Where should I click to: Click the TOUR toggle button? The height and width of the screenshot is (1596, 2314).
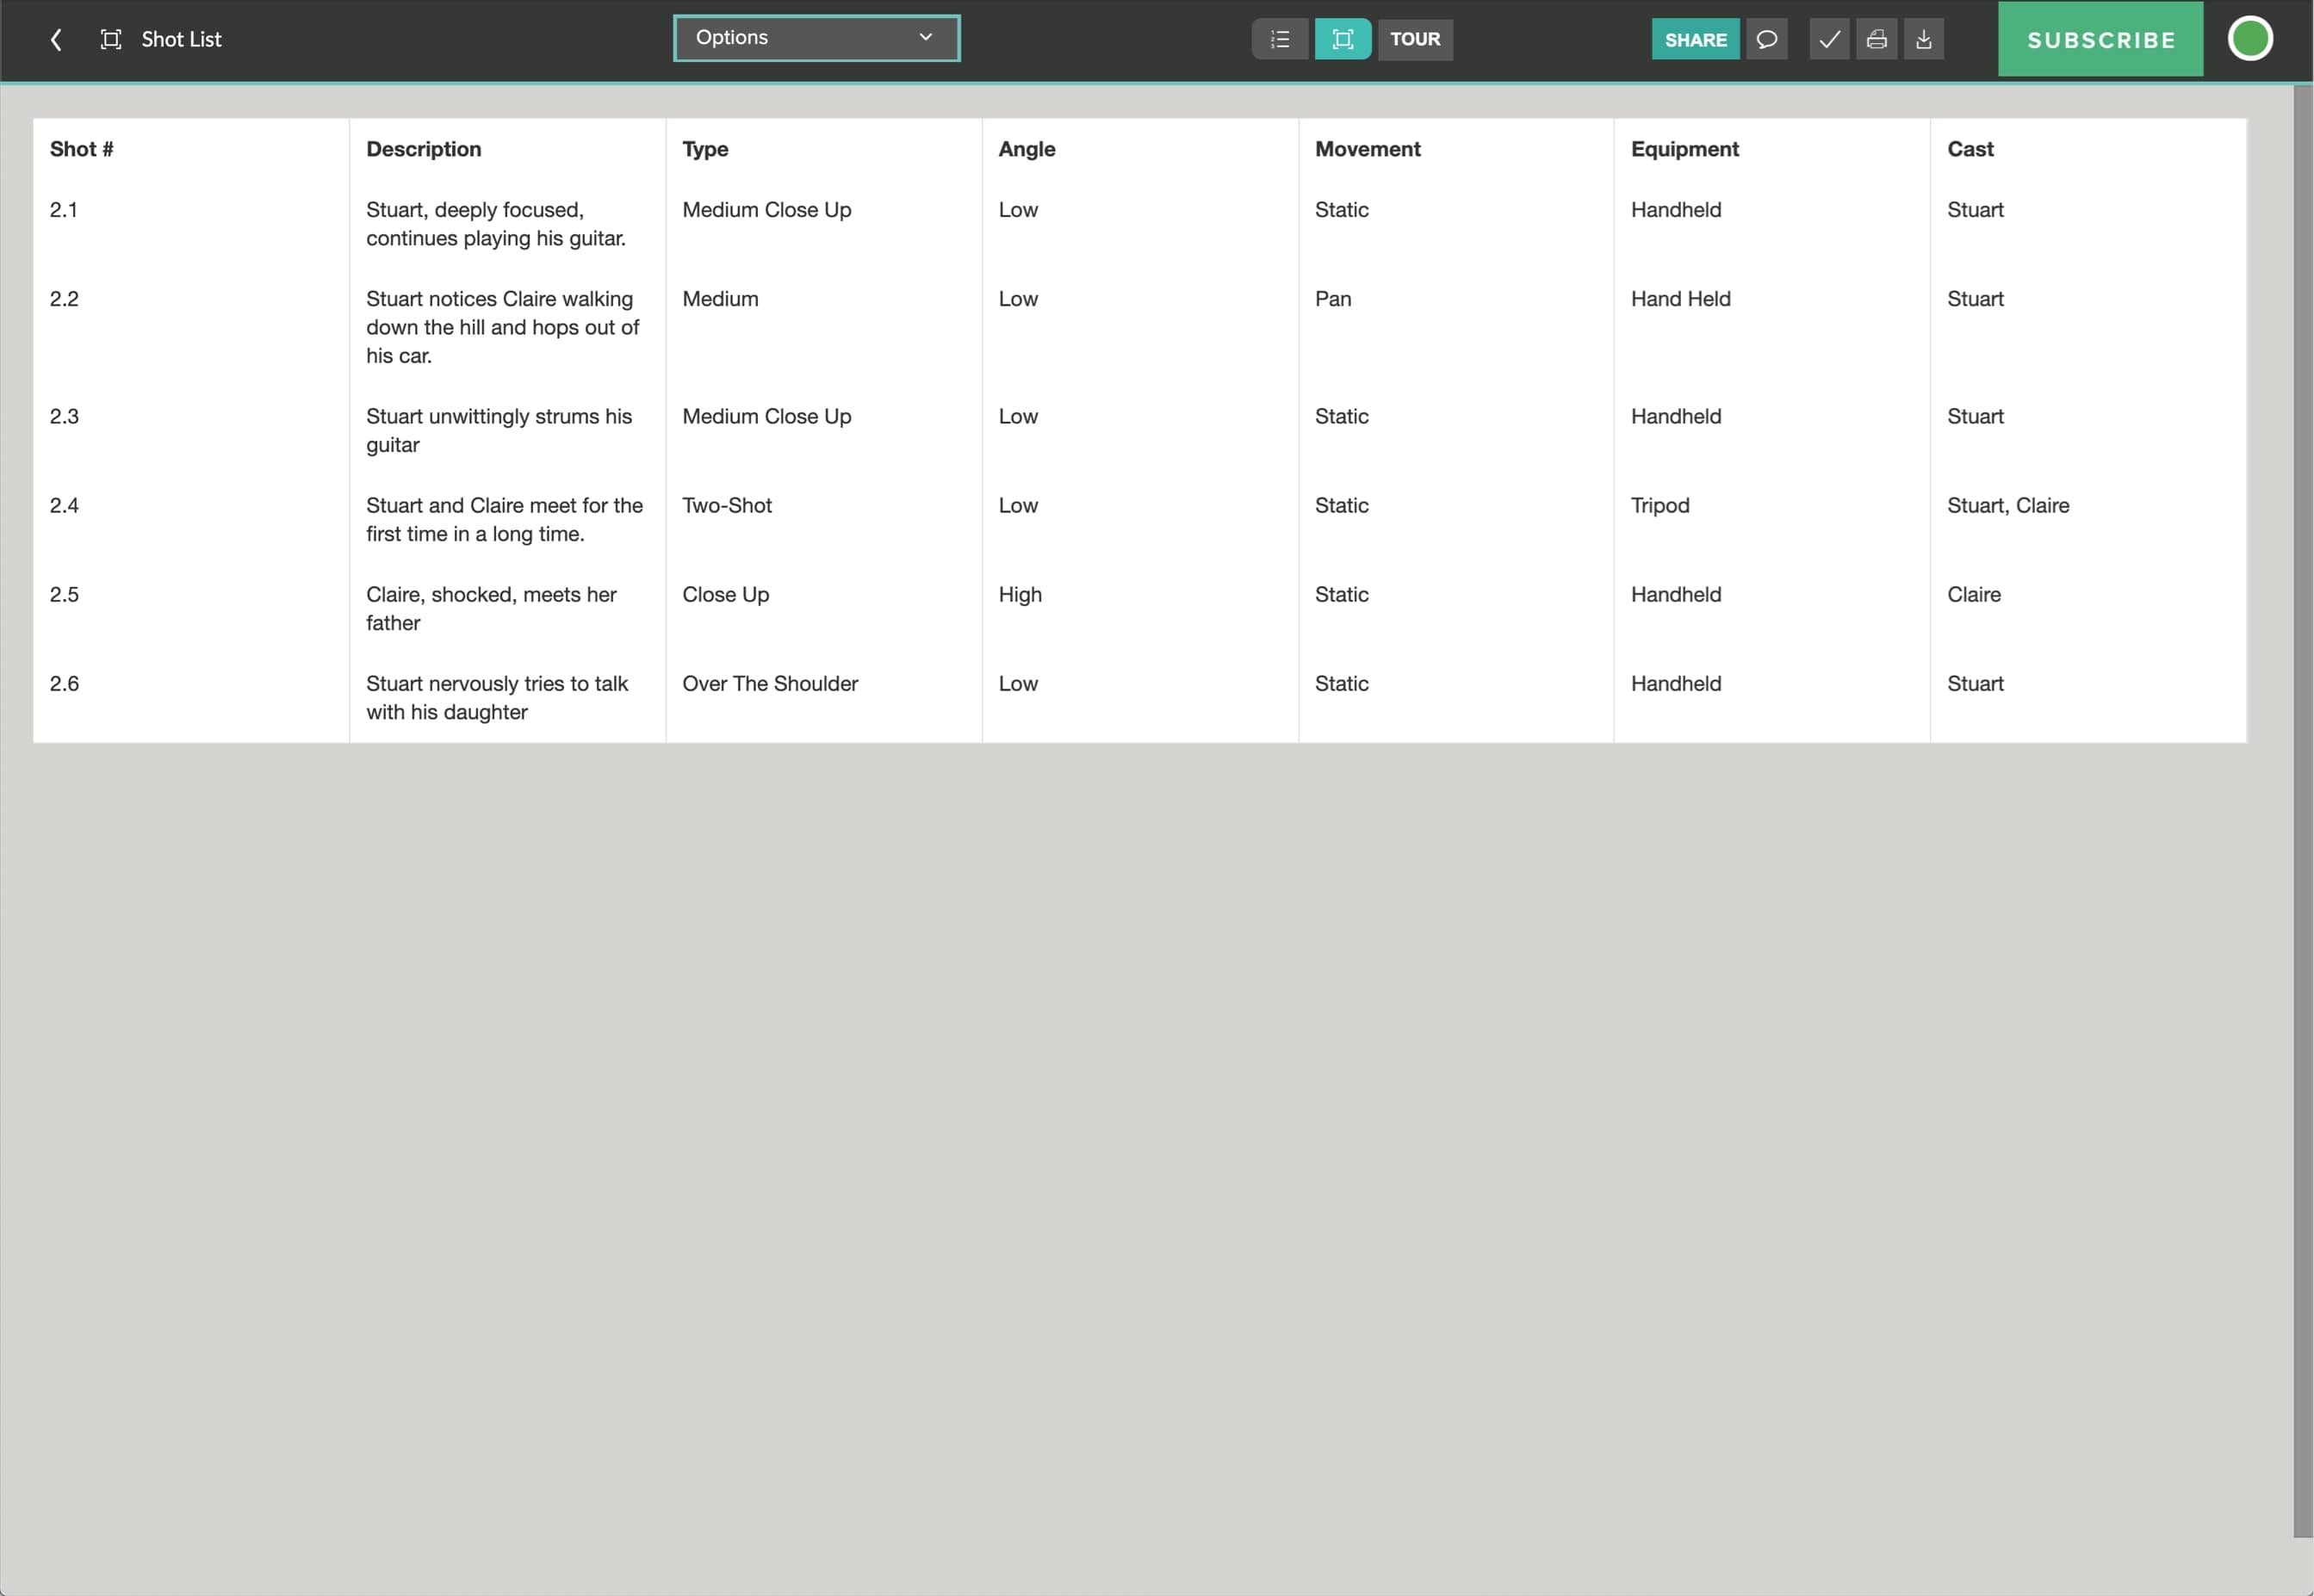pos(1414,39)
